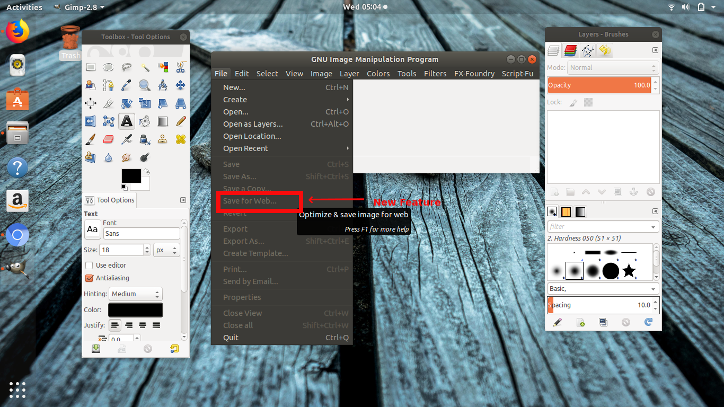Open the Brushes dock tab configuration arrow
The height and width of the screenshot is (407, 724).
[655, 211]
